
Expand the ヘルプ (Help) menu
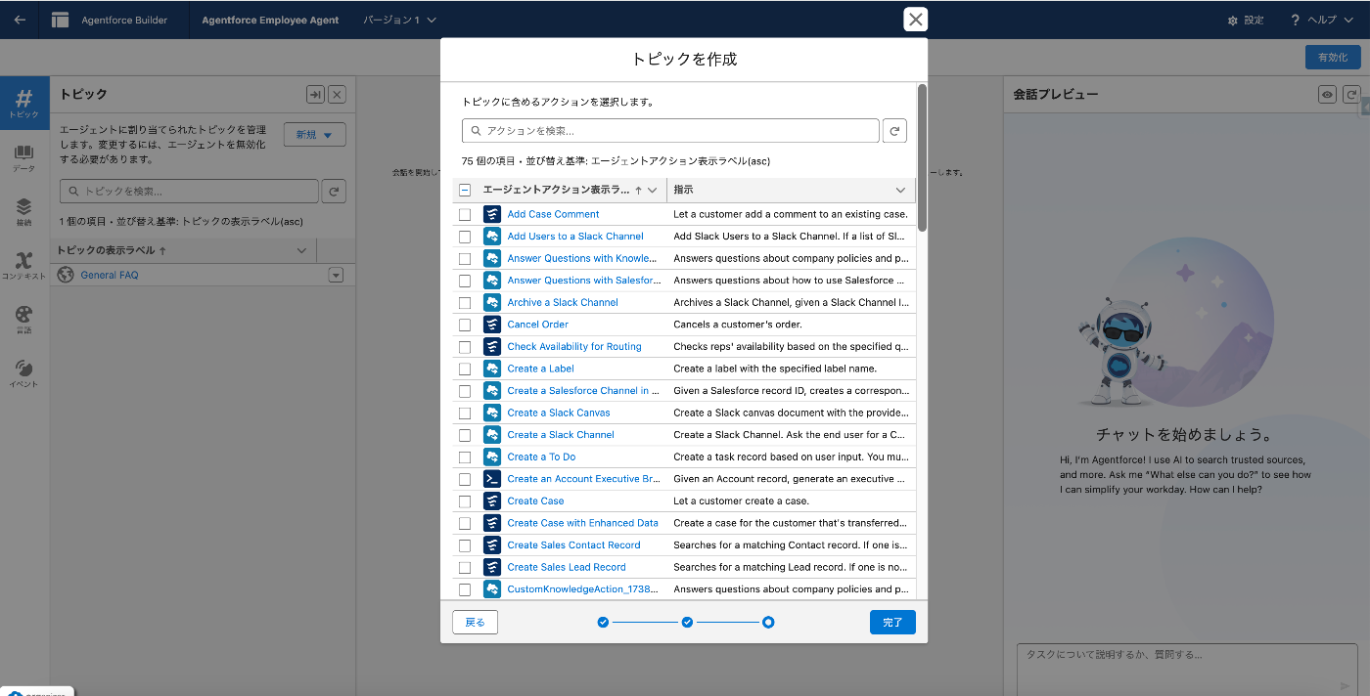1330,20
